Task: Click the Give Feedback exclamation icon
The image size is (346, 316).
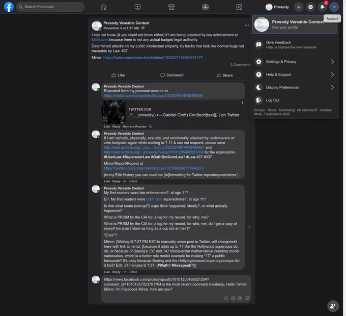Action: (x=259, y=45)
